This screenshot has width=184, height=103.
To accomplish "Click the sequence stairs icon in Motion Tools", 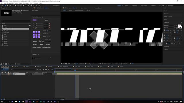I will click(x=40, y=41).
